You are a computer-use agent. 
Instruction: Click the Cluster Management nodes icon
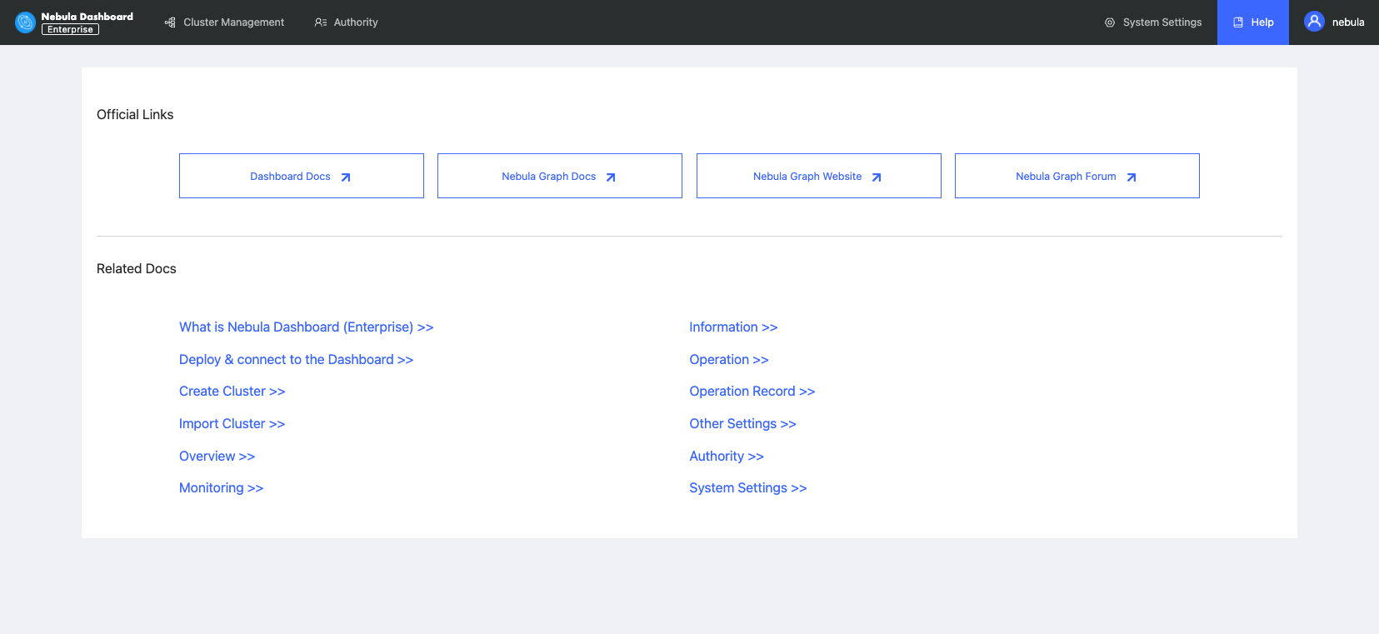click(x=170, y=22)
